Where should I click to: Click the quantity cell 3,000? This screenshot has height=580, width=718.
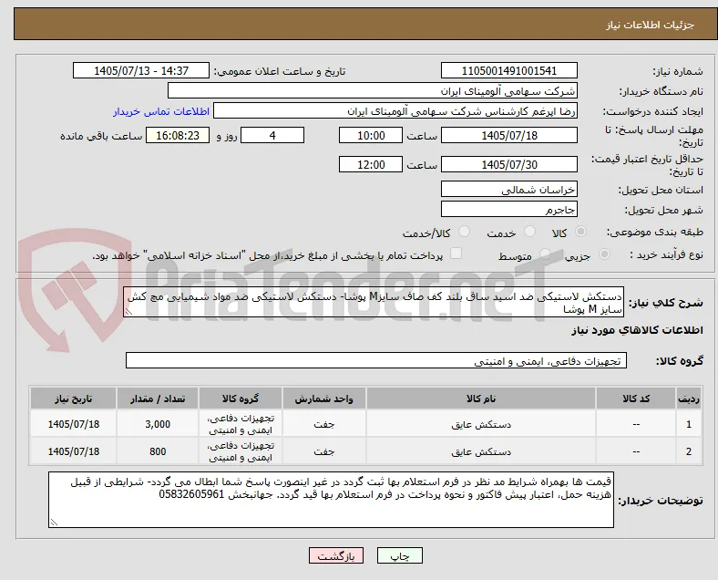point(158,424)
